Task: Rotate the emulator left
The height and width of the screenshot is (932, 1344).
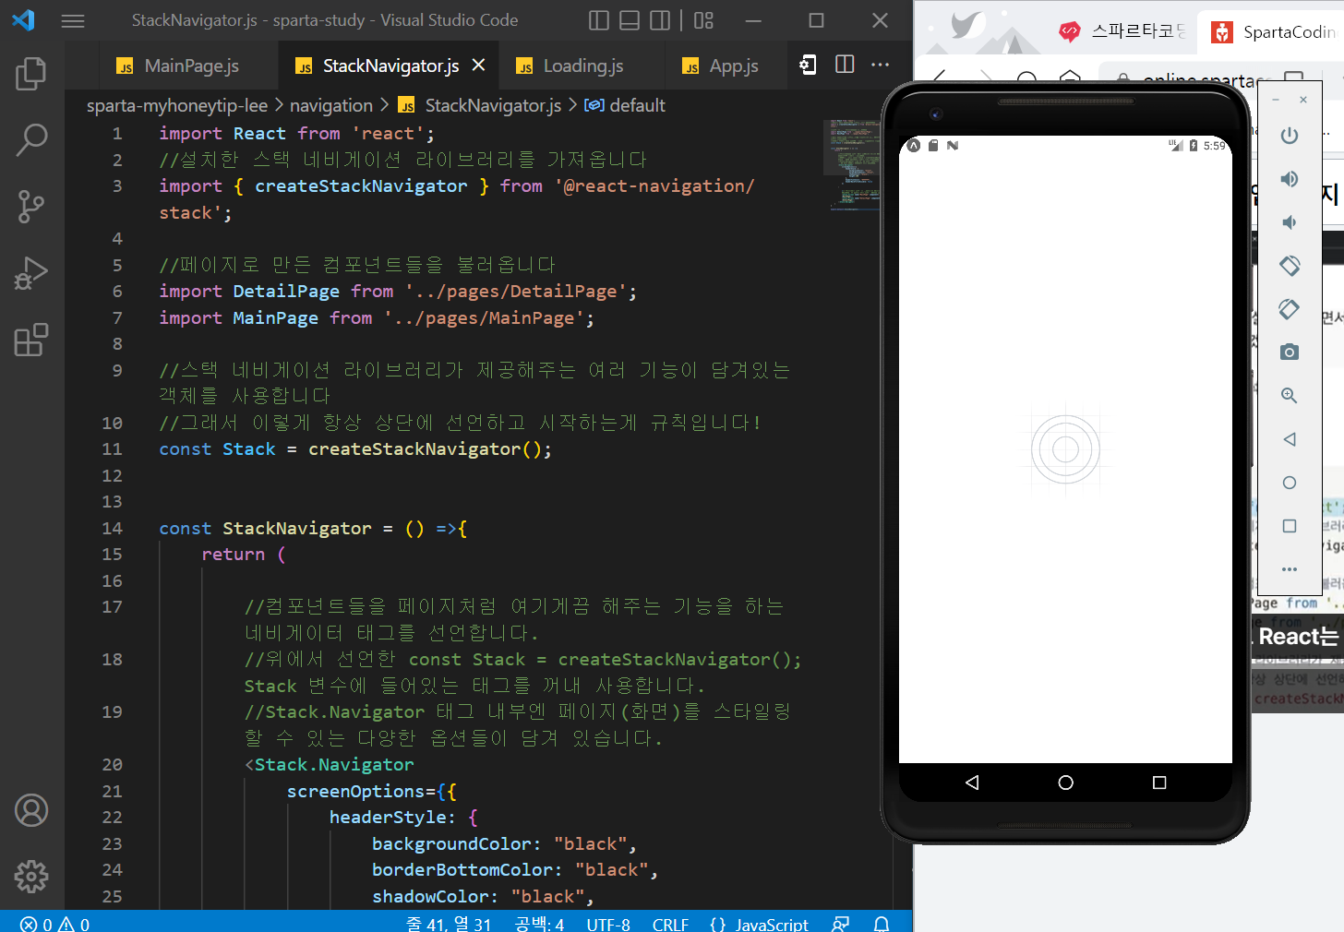Action: tap(1290, 266)
